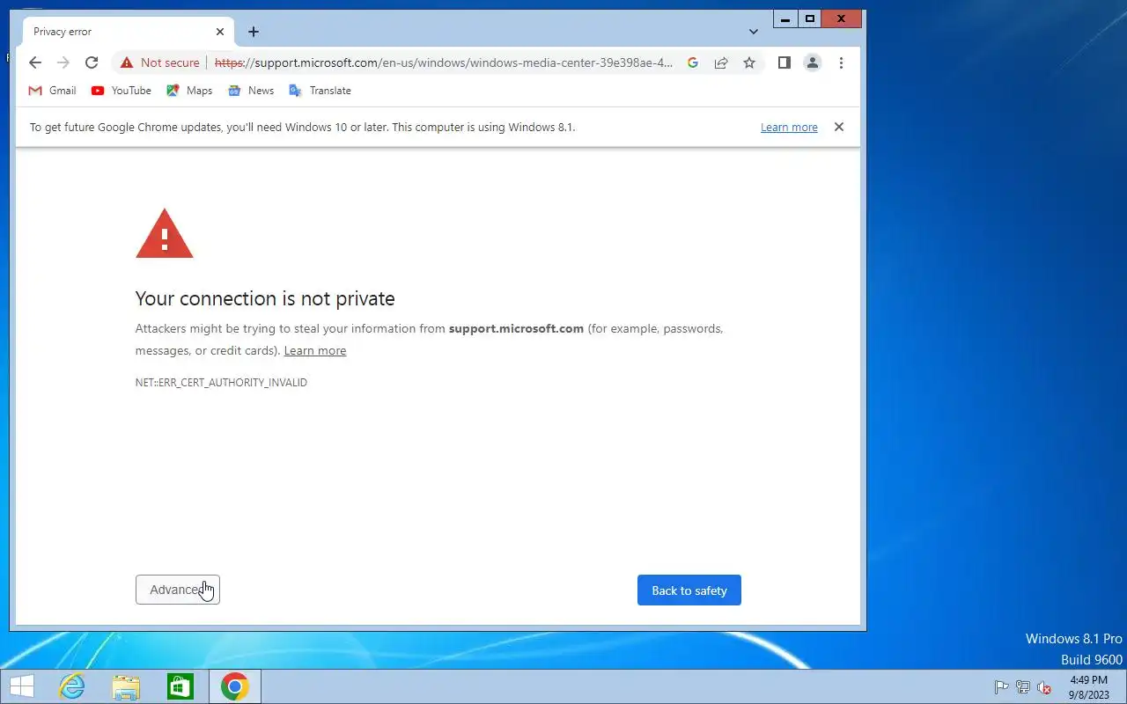1127x704 pixels.
Task: Open Google search side panel icon
Action: (693, 62)
